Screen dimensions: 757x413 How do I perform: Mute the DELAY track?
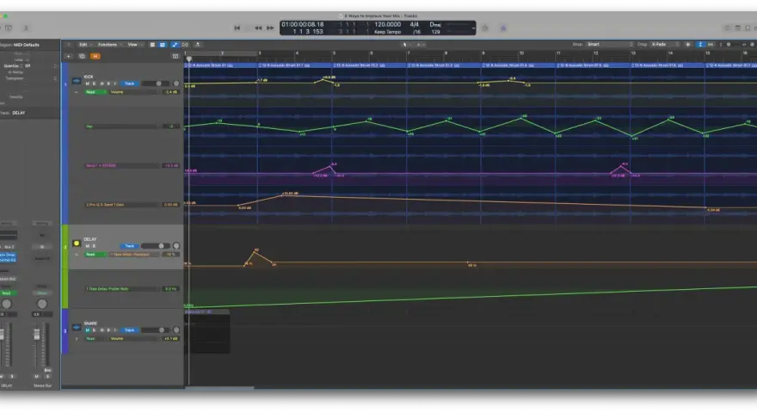pyautogui.click(x=88, y=246)
